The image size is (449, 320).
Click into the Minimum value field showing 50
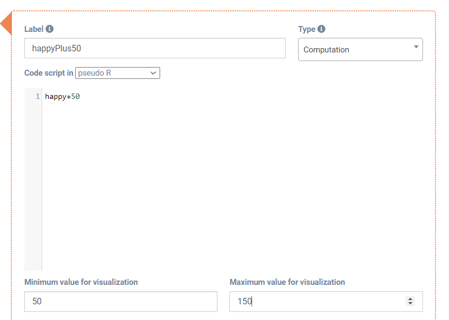coord(121,302)
